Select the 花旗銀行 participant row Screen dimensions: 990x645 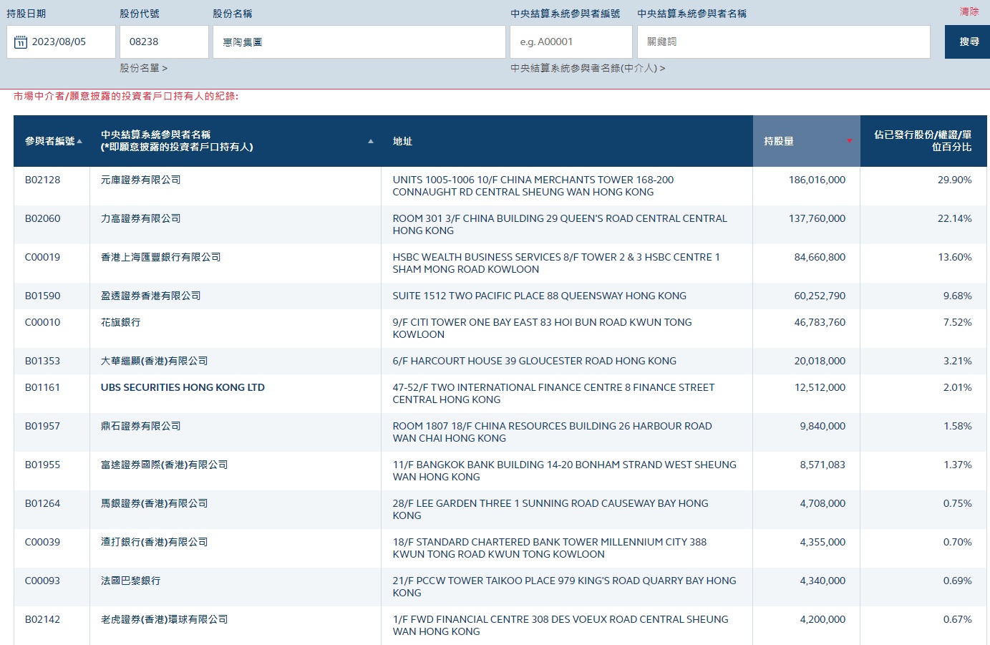pyautogui.click(x=120, y=322)
